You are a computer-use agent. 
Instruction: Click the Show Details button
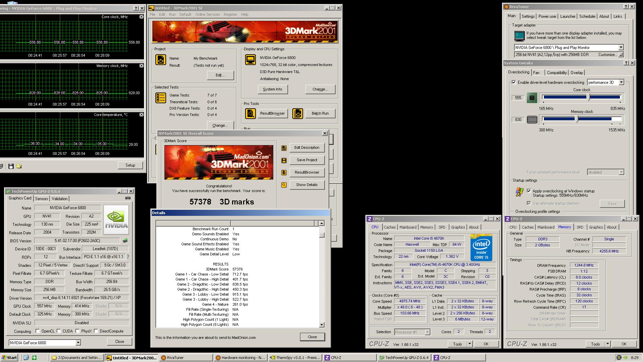click(x=307, y=185)
